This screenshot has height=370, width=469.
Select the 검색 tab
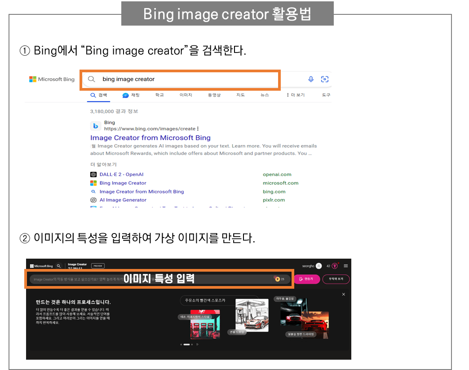[99, 95]
